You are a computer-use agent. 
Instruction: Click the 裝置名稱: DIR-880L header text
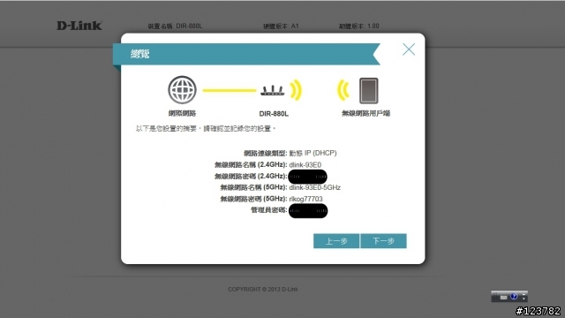point(175,26)
